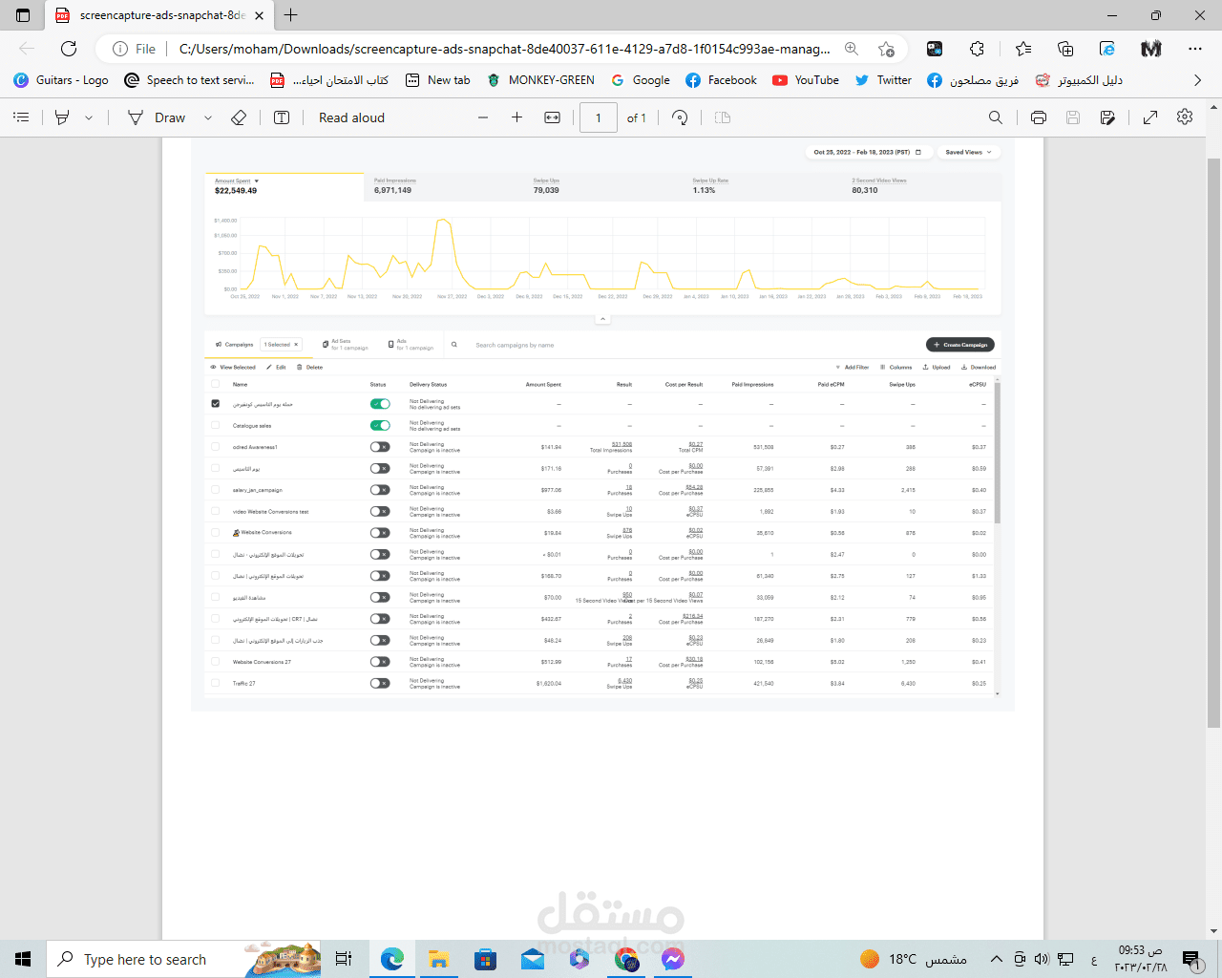Launch Messenger from the taskbar
This screenshot has height=978, width=1222.
[673, 959]
